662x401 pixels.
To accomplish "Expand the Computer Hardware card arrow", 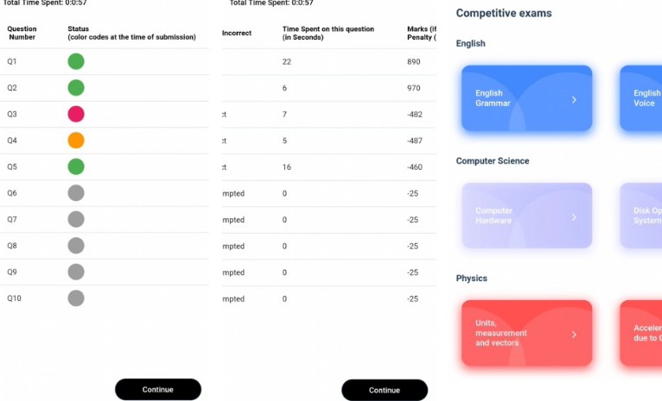I will point(574,217).
